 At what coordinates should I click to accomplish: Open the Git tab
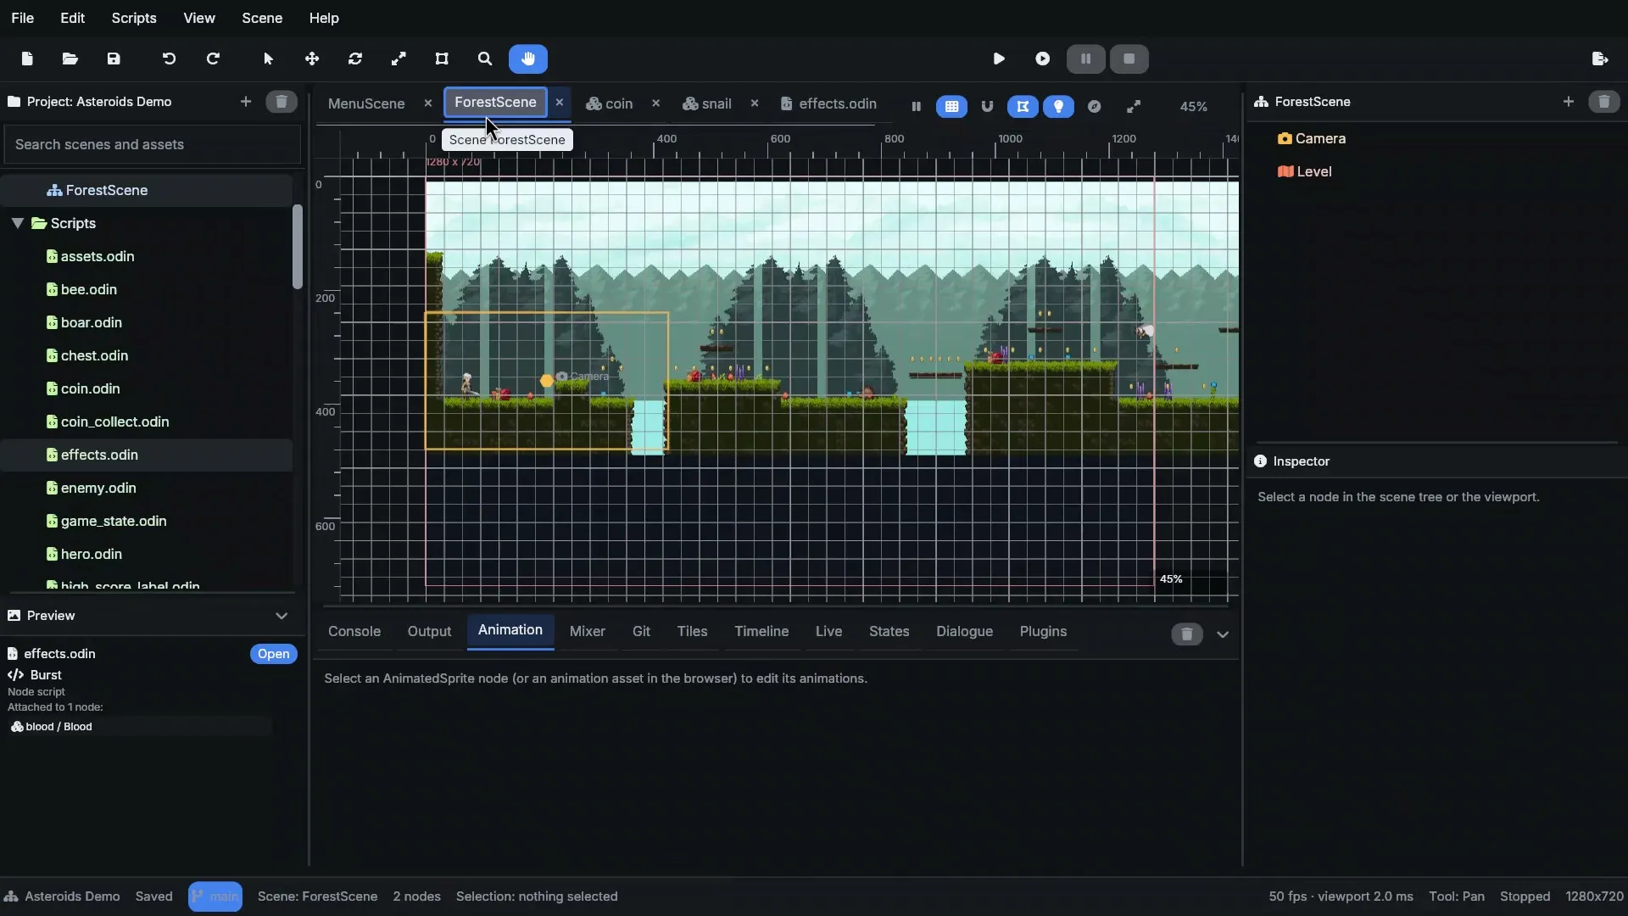coord(641,632)
